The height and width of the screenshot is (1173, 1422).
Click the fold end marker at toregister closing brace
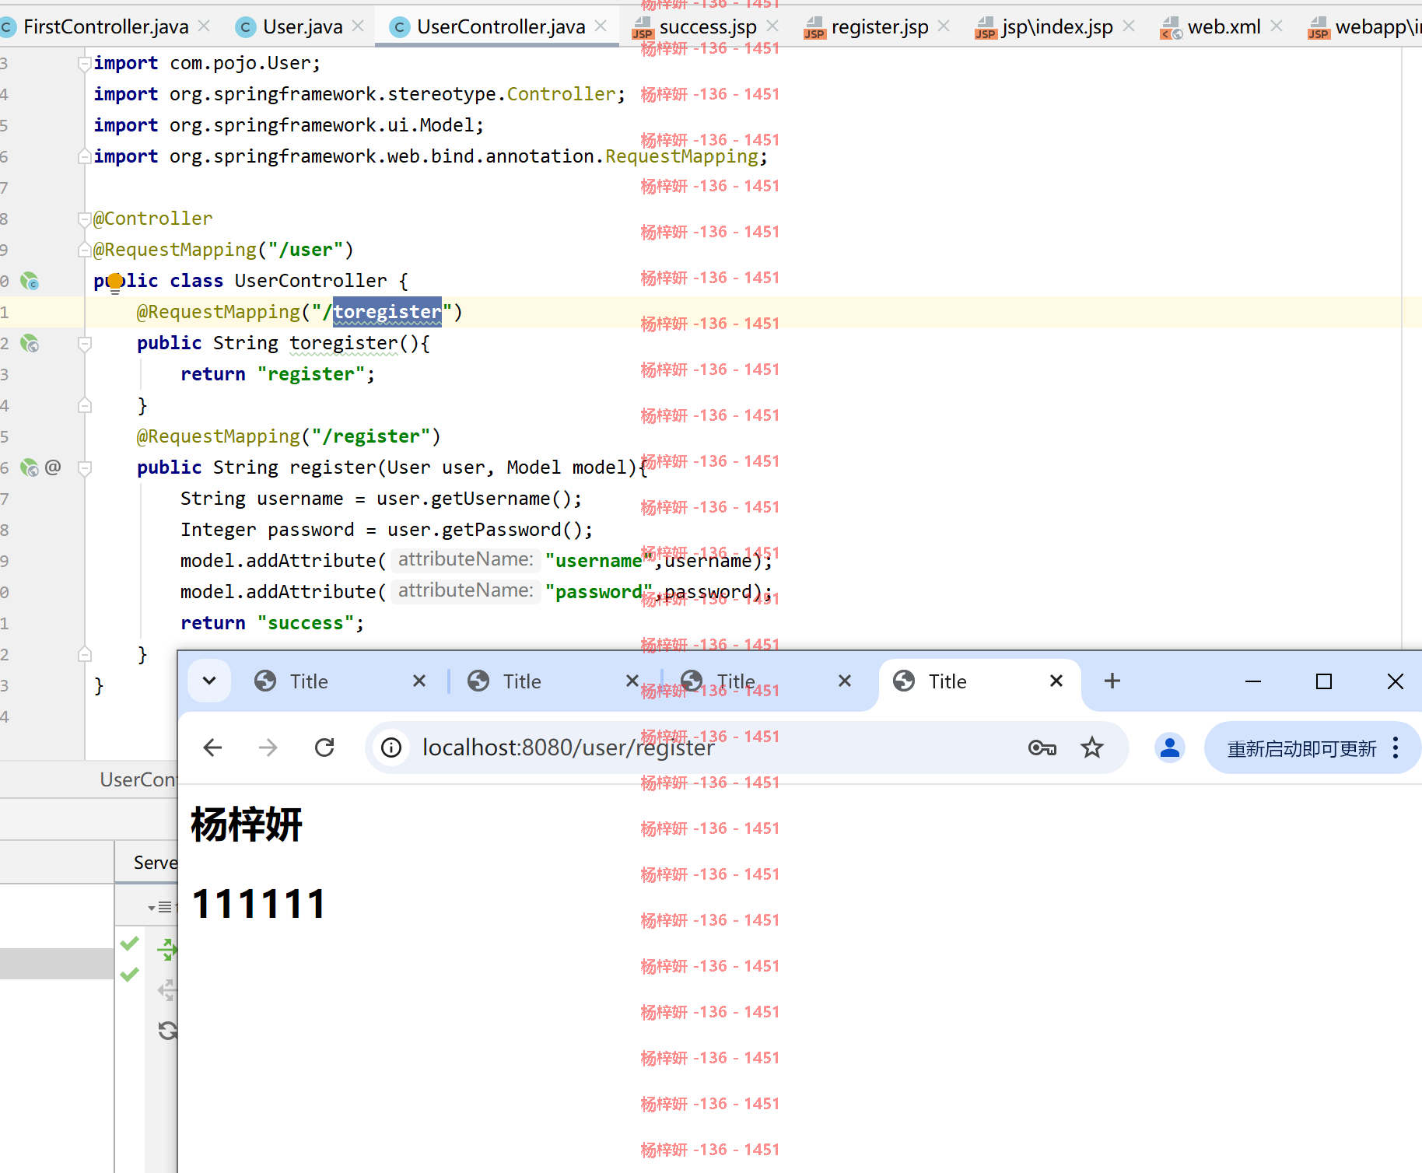(85, 405)
